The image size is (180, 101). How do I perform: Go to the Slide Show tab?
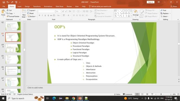coord(59,6)
